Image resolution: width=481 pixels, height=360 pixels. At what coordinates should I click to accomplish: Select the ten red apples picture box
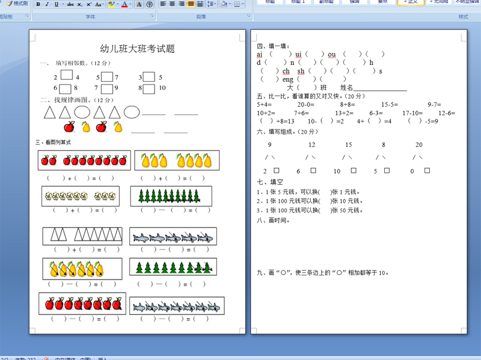(x=84, y=160)
